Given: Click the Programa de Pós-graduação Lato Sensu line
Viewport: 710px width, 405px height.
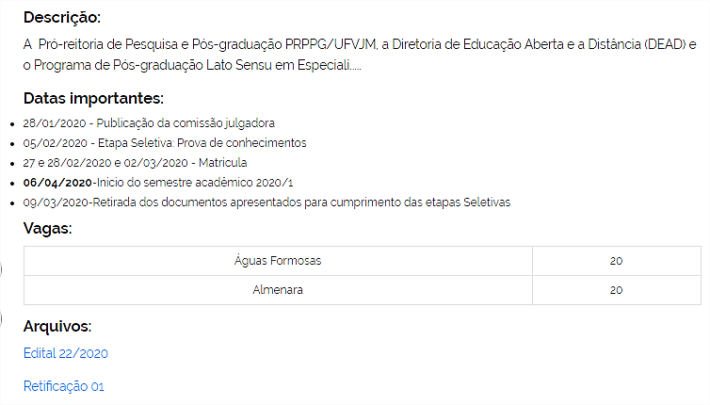Looking at the screenshot, I should click(x=193, y=65).
